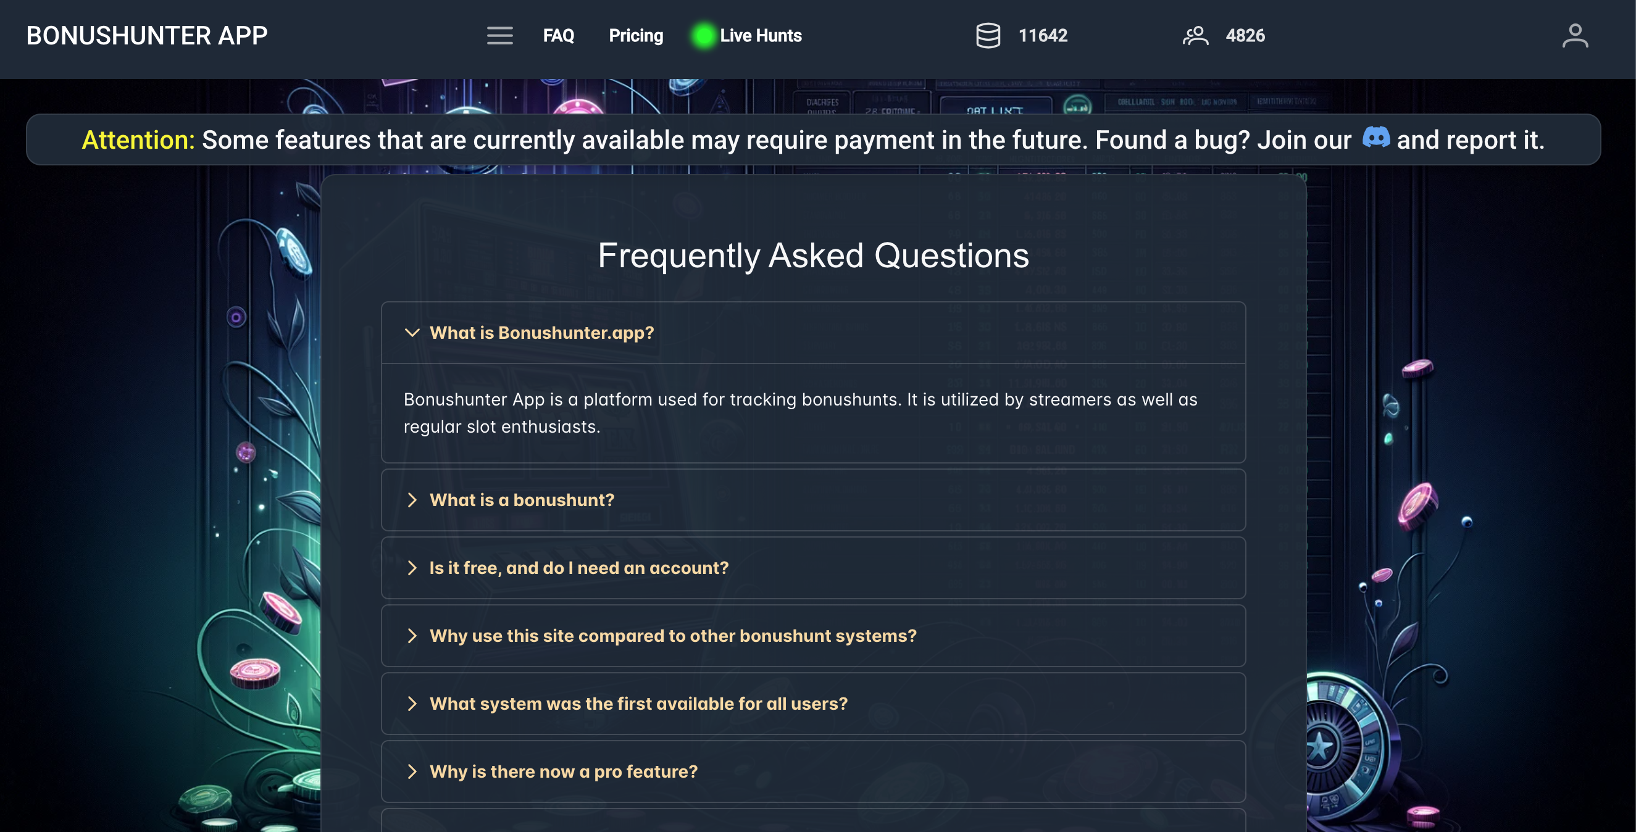Click the Frequently Asked Questions heading
The width and height of the screenshot is (1636, 832).
(813, 256)
